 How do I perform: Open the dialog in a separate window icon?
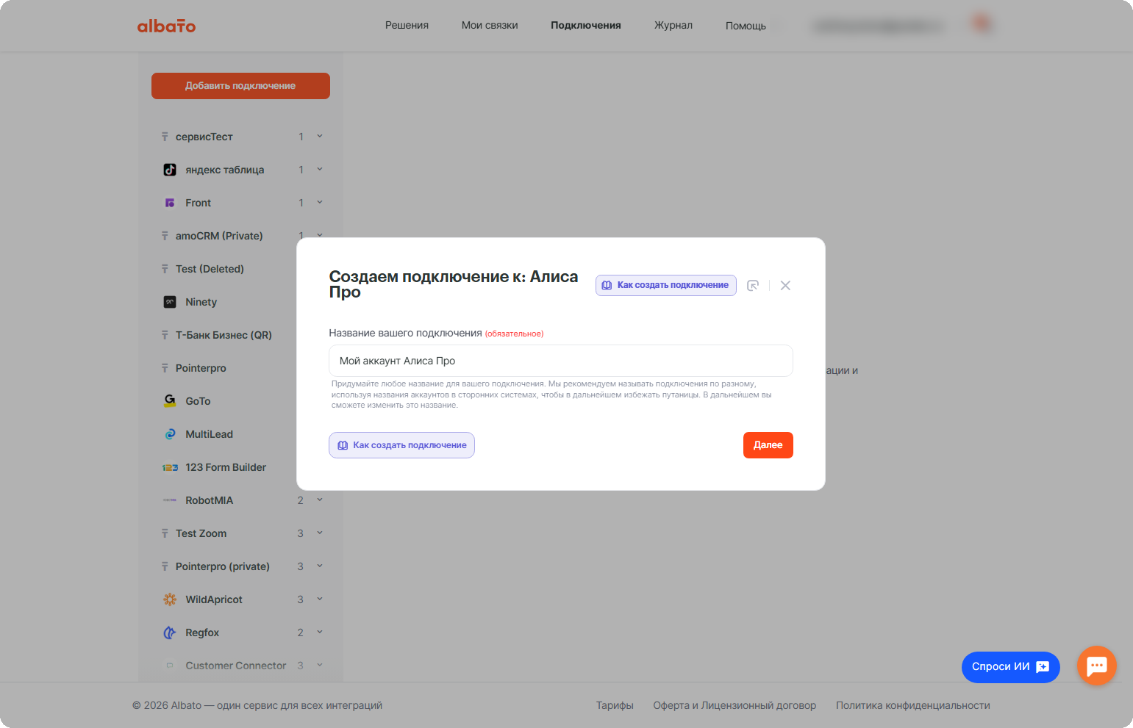click(x=753, y=286)
